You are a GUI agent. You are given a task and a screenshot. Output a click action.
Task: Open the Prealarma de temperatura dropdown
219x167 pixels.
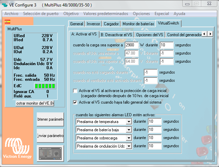click(x=129, y=122)
